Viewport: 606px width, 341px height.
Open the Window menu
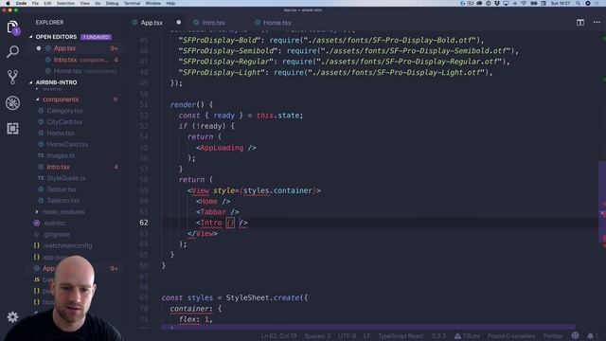(x=153, y=3)
